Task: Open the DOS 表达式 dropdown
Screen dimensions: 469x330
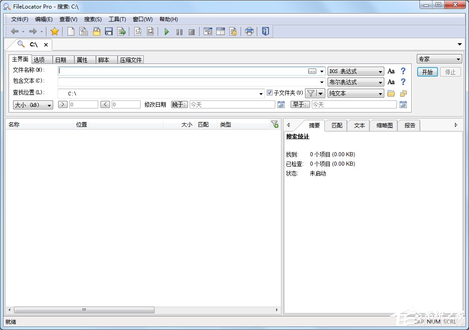Action: tap(355, 71)
